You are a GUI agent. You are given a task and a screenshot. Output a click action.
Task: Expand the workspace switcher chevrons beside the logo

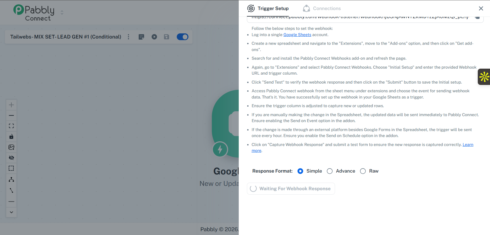pos(62,12)
